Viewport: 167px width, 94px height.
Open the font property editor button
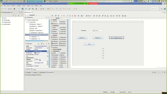click(x=47, y=51)
